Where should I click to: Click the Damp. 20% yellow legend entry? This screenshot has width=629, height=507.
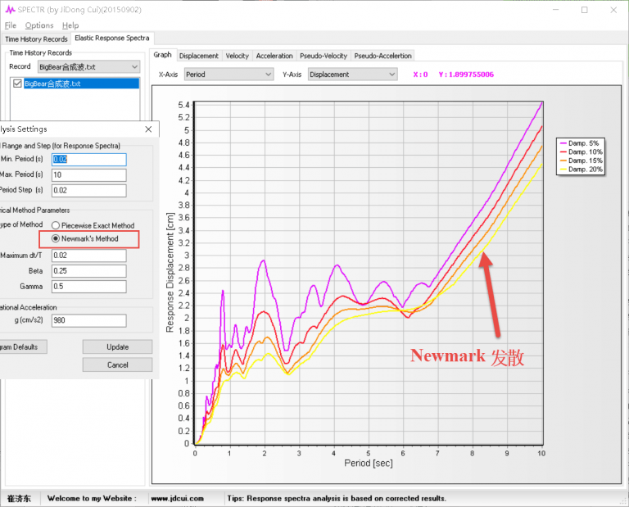[x=580, y=170]
